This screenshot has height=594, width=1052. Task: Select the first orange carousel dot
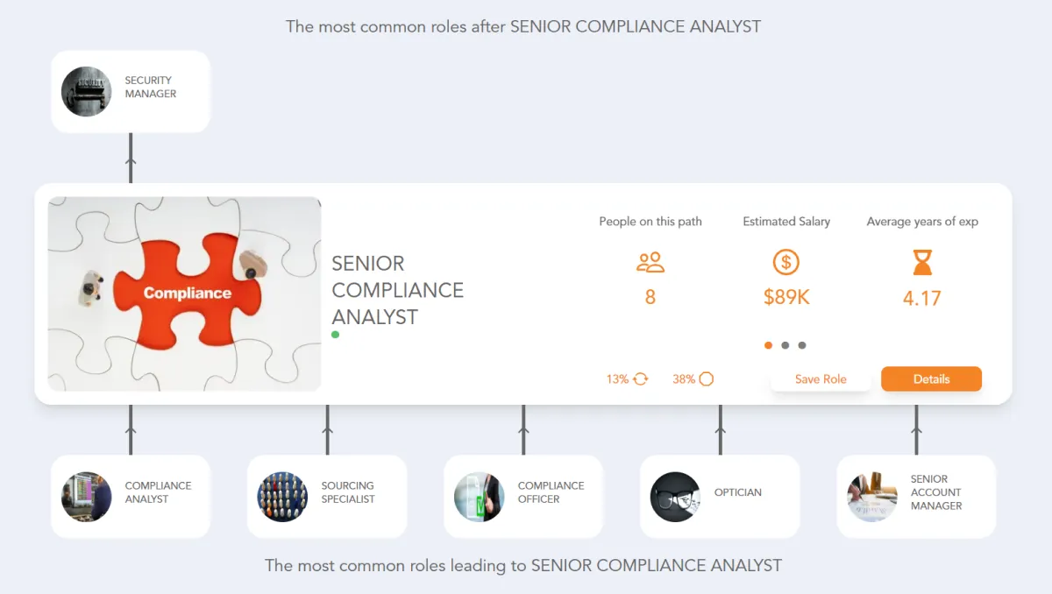769,345
